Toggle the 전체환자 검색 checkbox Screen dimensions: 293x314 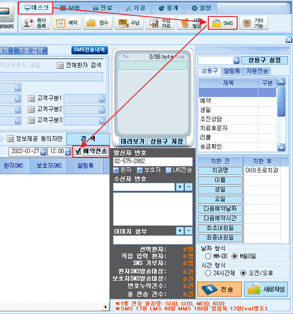coord(60,65)
